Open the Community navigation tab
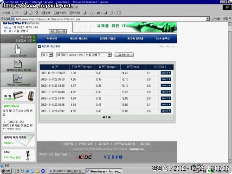The height and width of the screenshot is (174, 232). pyautogui.click(x=52, y=39)
